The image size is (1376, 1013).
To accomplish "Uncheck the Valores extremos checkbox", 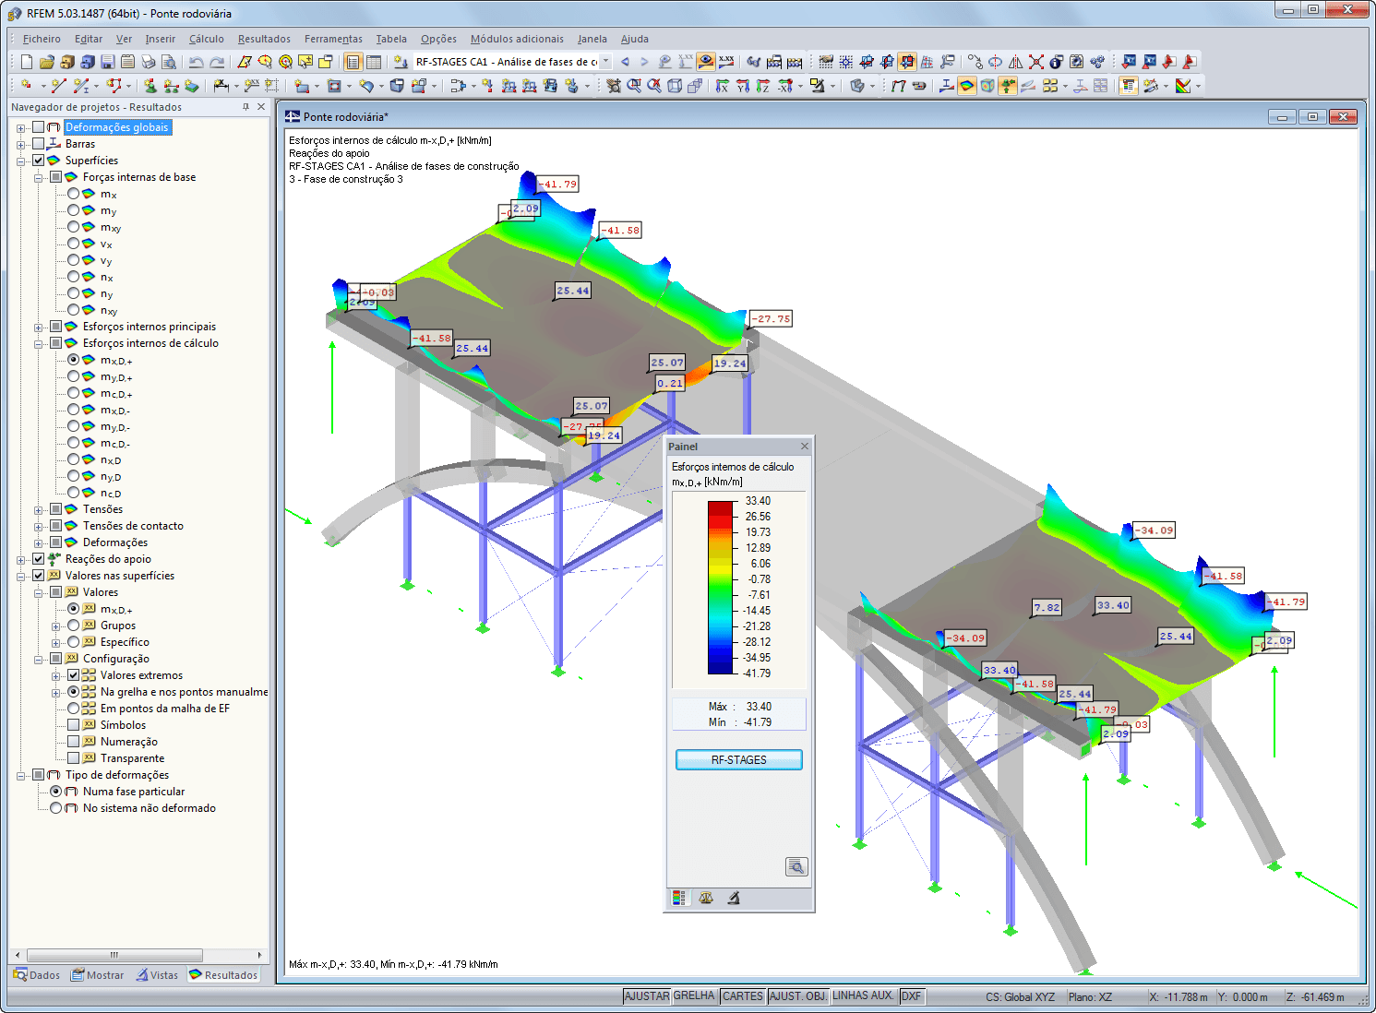I will point(74,675).
